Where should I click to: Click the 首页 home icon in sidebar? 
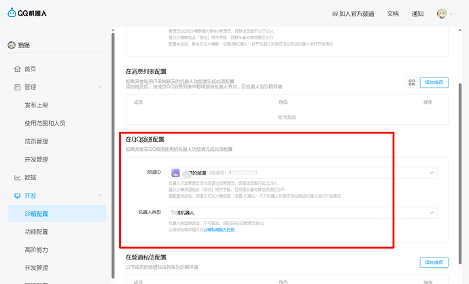pyautogui.click(x=18, y=69)
